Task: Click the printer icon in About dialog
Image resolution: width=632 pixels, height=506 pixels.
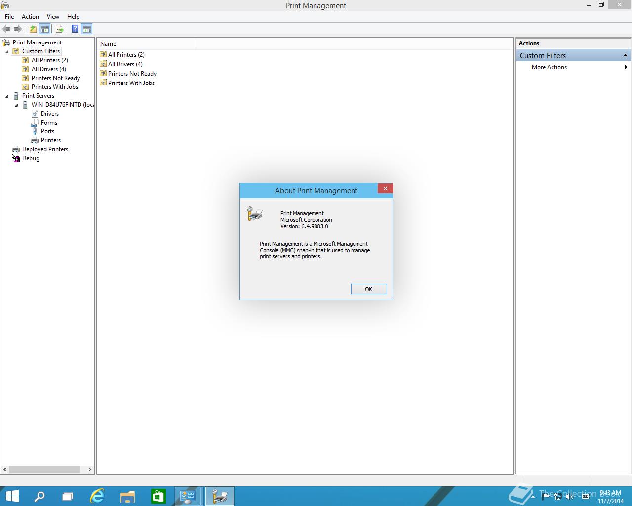Action: [x=255, y=213]
